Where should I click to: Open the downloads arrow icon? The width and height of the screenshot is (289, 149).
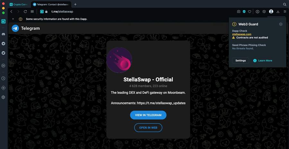pyautogui.click(x=278, y=12)
